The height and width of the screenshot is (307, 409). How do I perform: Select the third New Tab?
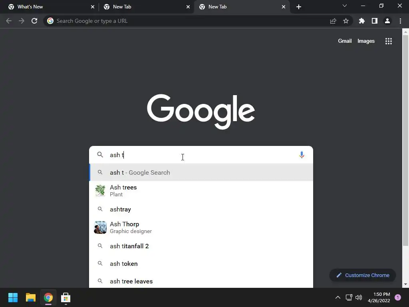click(242, 7)
